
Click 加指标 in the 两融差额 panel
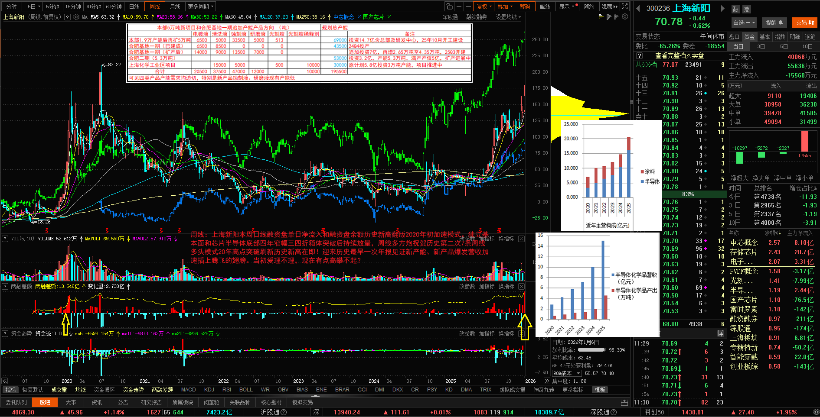487,286
